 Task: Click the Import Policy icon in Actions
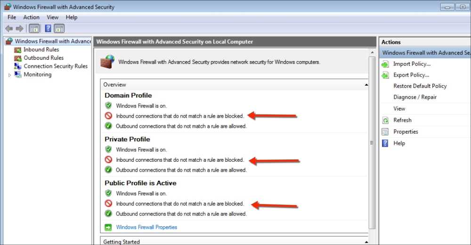(385, 64)
